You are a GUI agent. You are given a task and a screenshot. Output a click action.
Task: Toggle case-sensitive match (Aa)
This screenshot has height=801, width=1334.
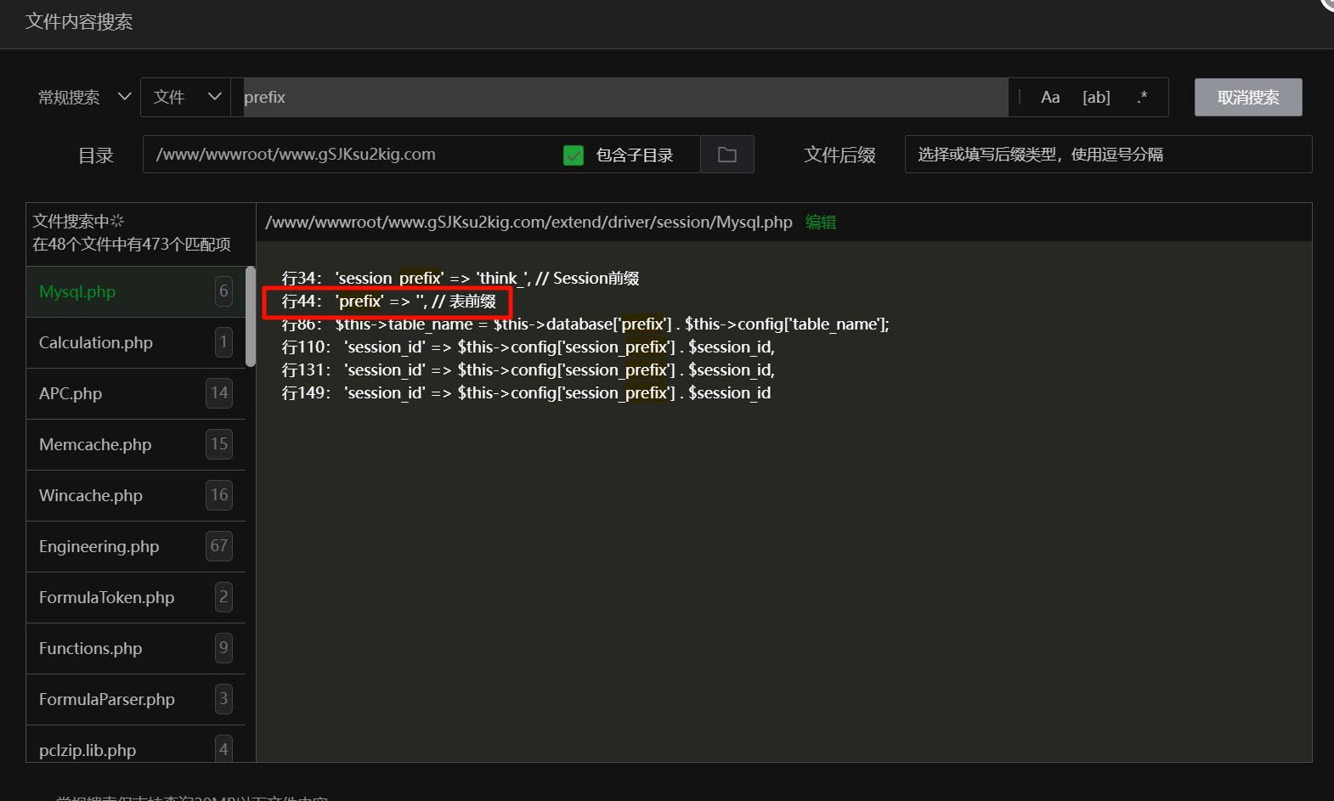pyautogui.click(x=1050, y=98)
